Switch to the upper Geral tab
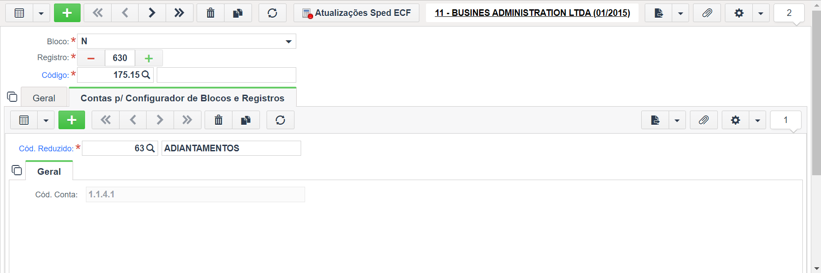This screenshot has height=273, width=821. 44,98
